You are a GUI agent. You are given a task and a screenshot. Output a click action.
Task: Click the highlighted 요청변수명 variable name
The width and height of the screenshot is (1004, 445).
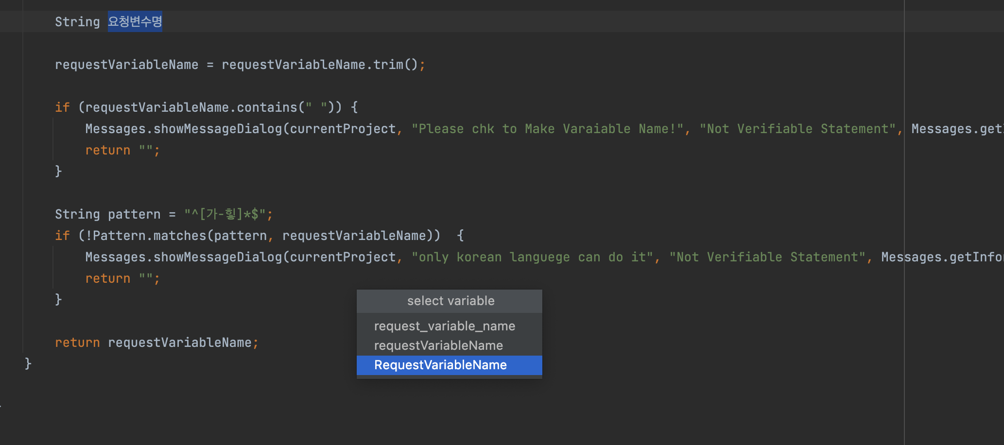coord(135,21)
